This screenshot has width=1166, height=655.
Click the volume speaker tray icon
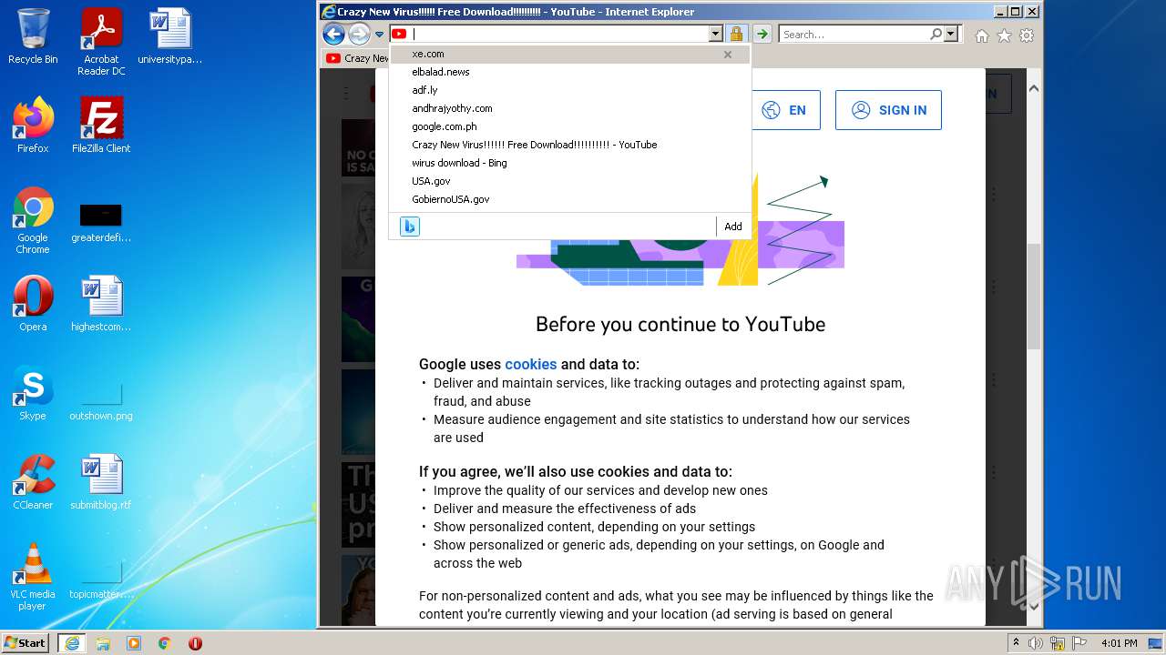point(1036,643)
